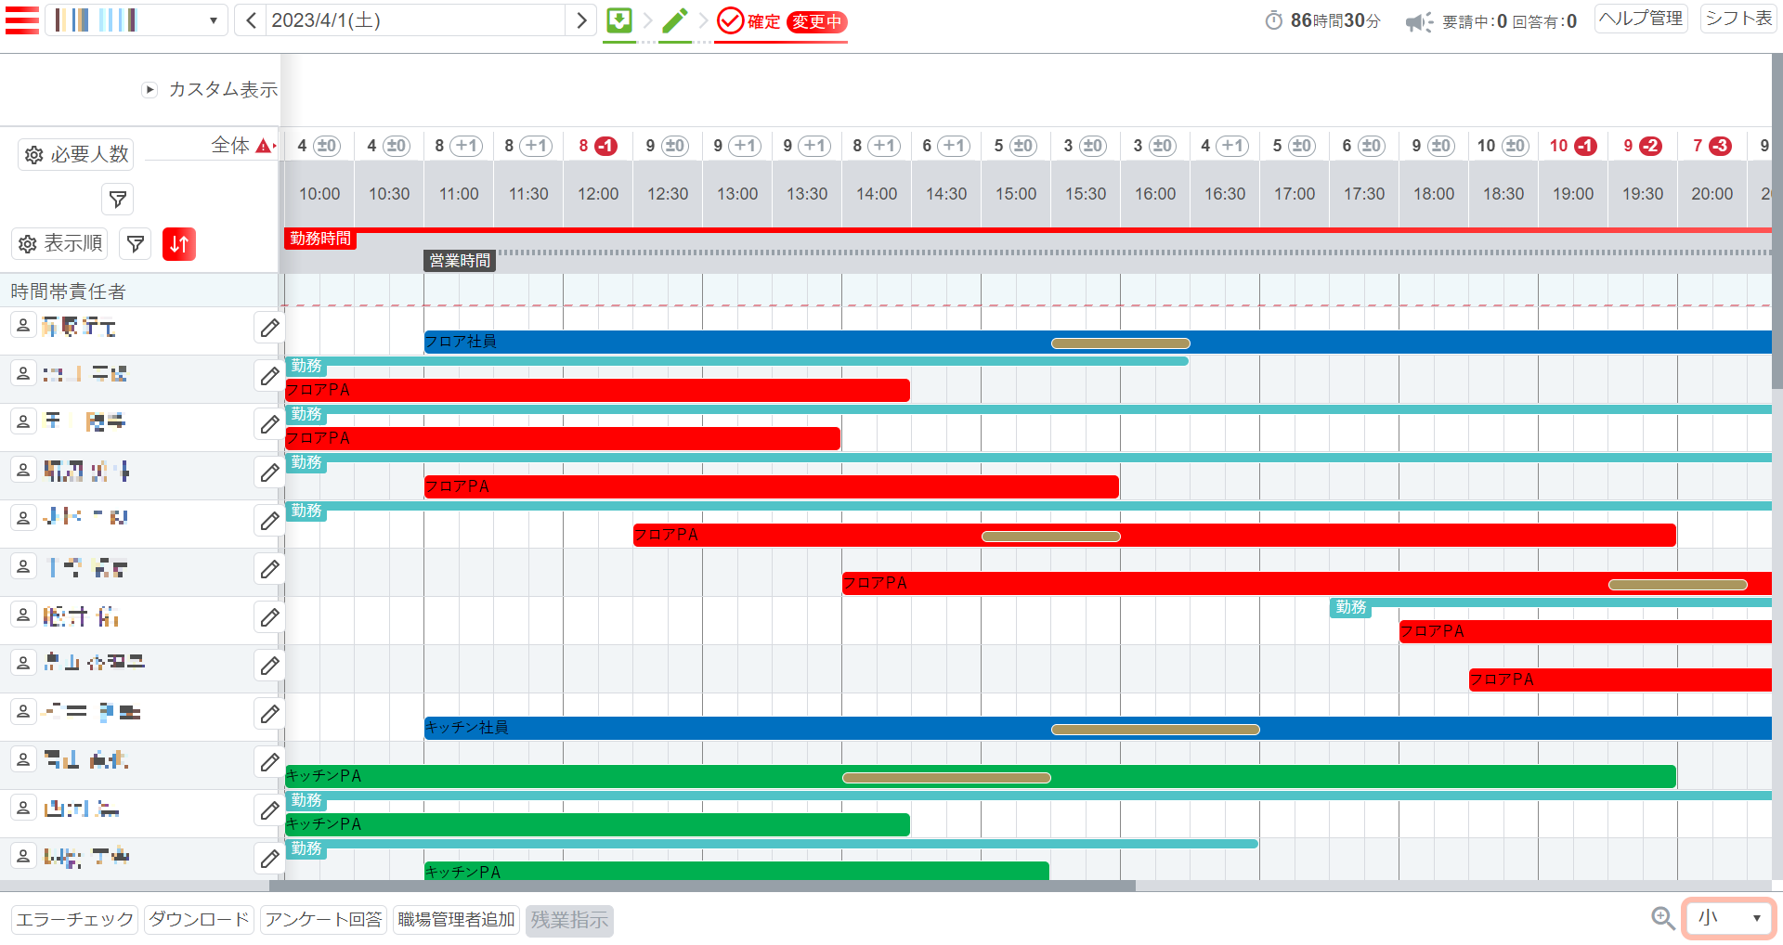Click the 確定 confirm status button

click(x=748, y=21)
